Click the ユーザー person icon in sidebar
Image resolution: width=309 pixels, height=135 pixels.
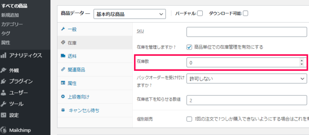[3, 93]
